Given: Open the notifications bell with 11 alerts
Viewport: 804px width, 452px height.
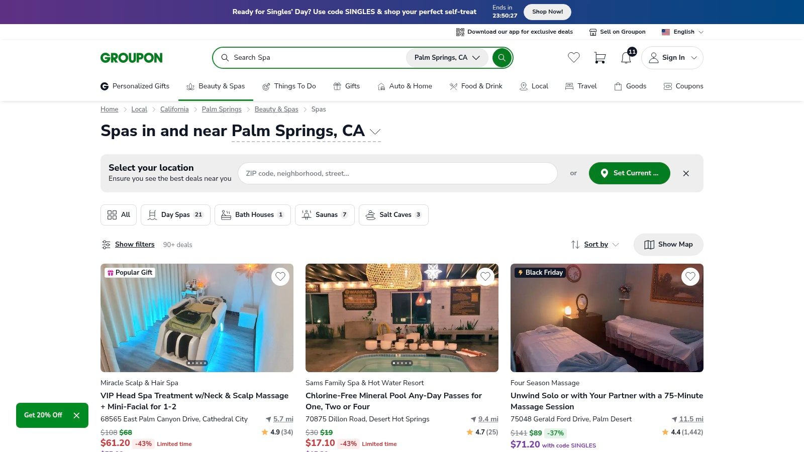Looking at the screenshot, I should (x=626, y=57).
